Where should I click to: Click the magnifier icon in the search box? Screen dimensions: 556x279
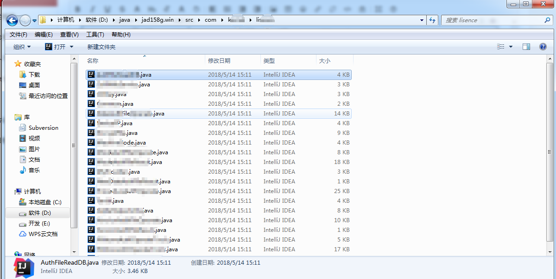547,20
